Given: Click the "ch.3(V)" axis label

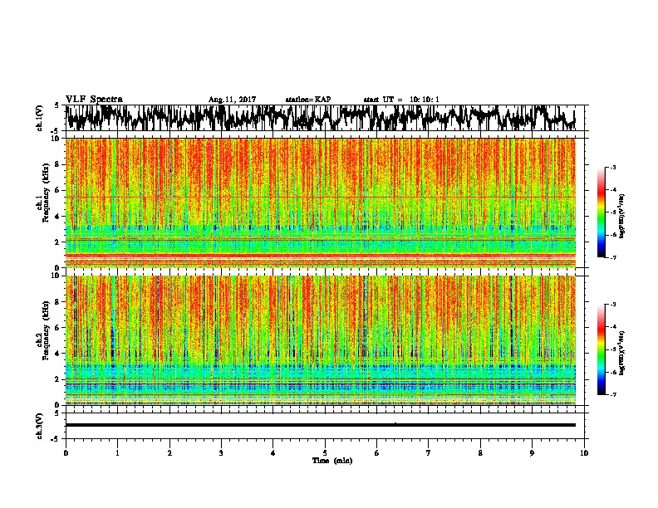Looking at the screenshot, I should coord(39,427).
